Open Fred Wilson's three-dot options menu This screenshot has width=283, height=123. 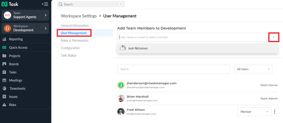click(x=275, y=112)
